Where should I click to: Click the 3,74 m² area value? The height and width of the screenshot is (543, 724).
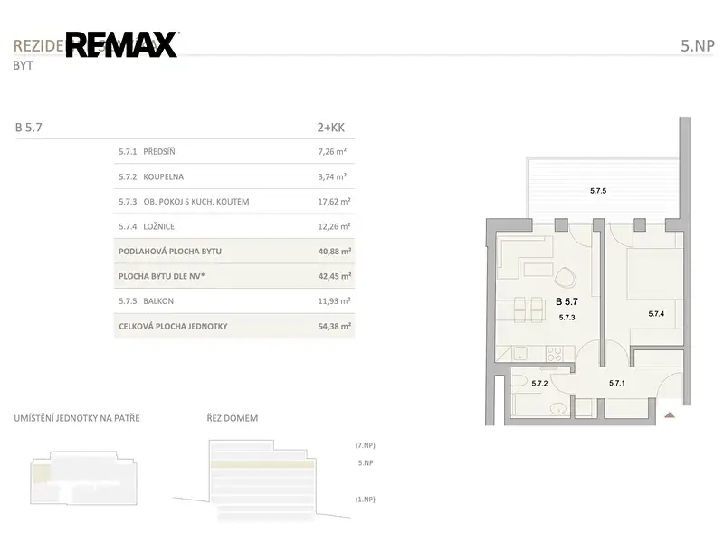(x=332, y=176)
